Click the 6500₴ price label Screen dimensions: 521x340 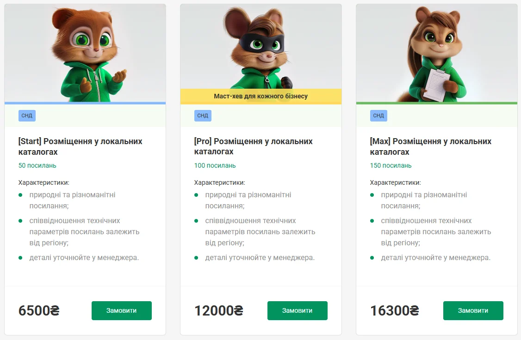(x=39, y=311)
